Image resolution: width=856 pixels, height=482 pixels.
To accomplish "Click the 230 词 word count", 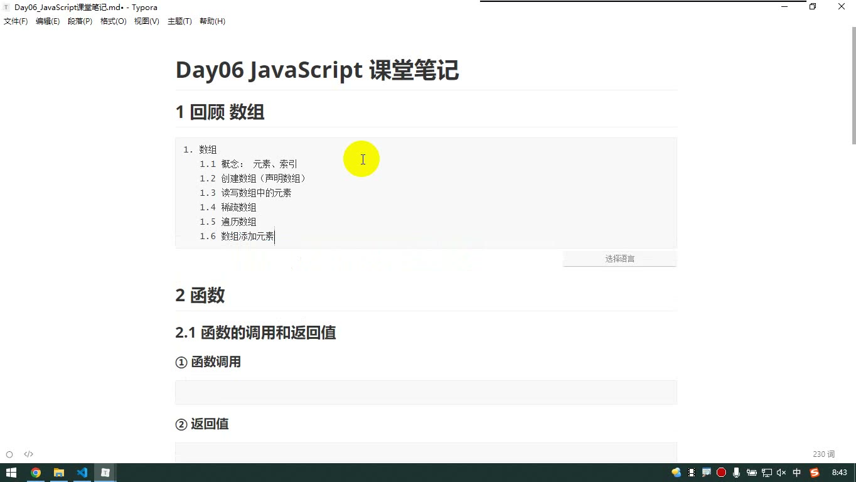I will coord(824,454).
